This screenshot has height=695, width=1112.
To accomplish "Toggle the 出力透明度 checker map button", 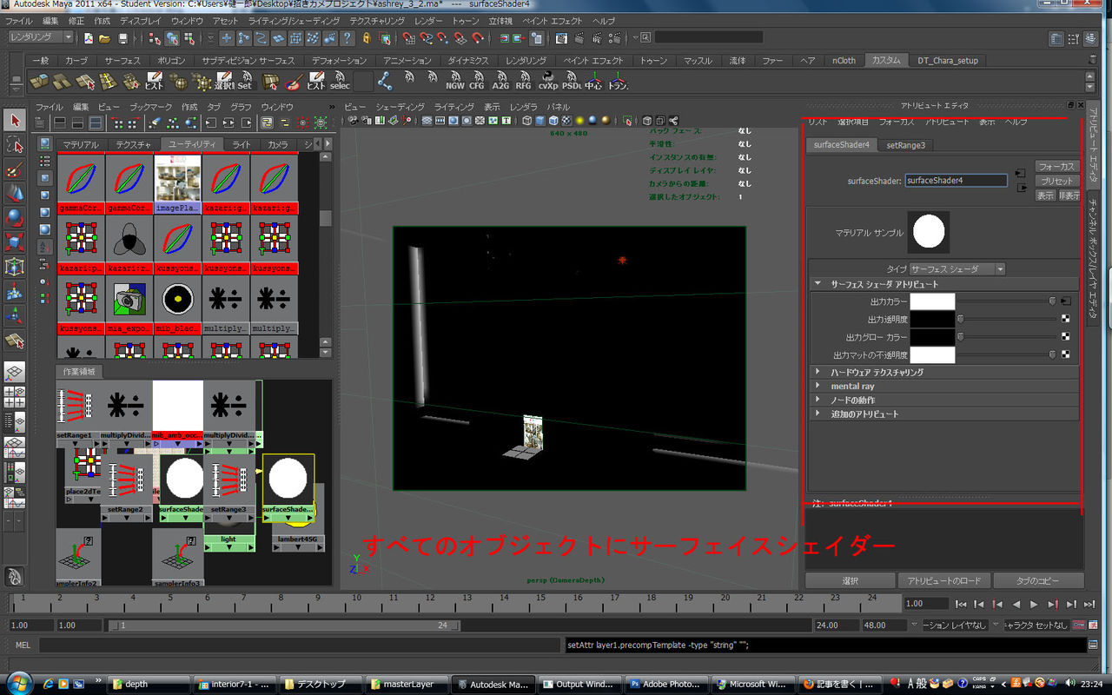I will (1065, 319).
